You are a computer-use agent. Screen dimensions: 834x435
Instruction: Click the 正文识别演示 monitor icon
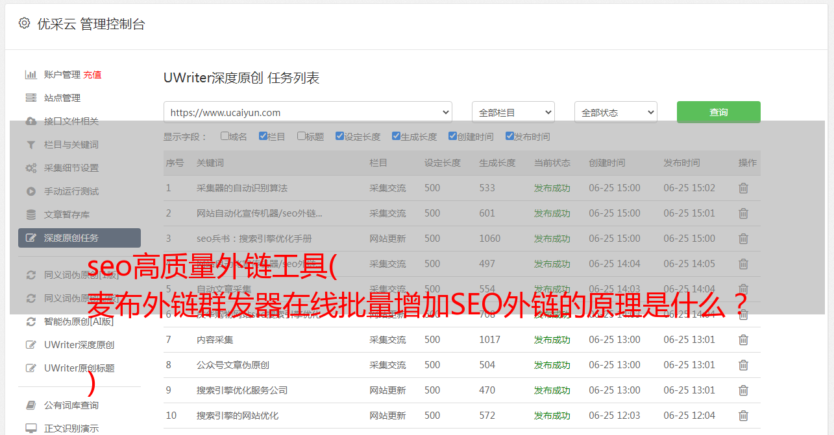pos(31,429)
